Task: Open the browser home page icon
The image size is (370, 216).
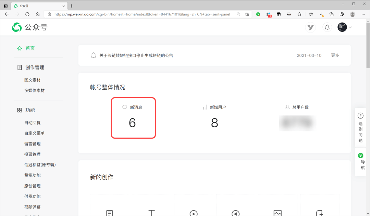Action: pos(38,14)
